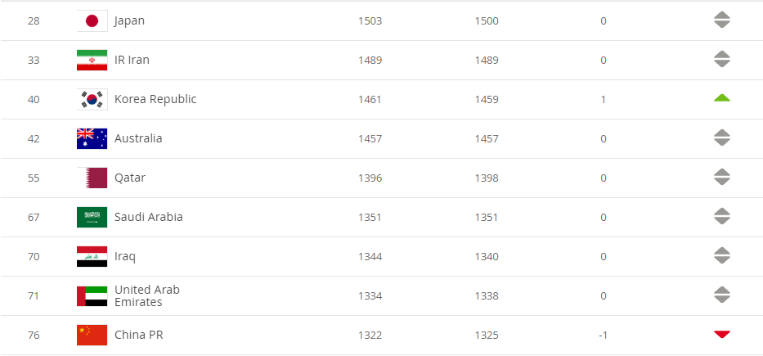The height and width of the screenshot is (356, 763).
Task: Click green up arrow for Korea Republic
Action: 722,98
